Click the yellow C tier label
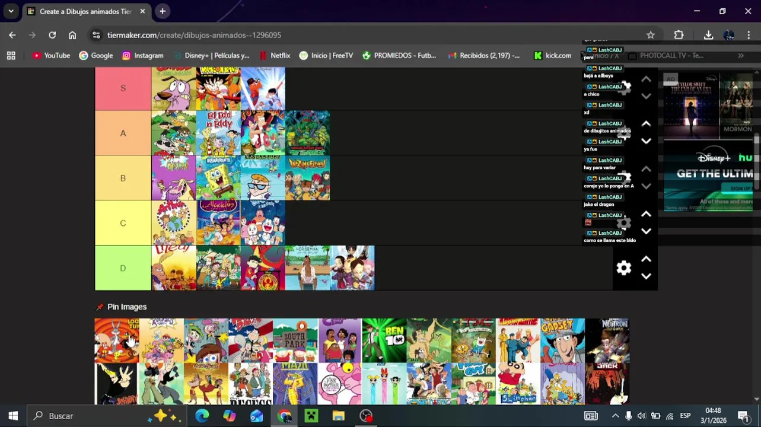This screenshot has height=427, width=761. pyautogui.click(x=123, y=223)
